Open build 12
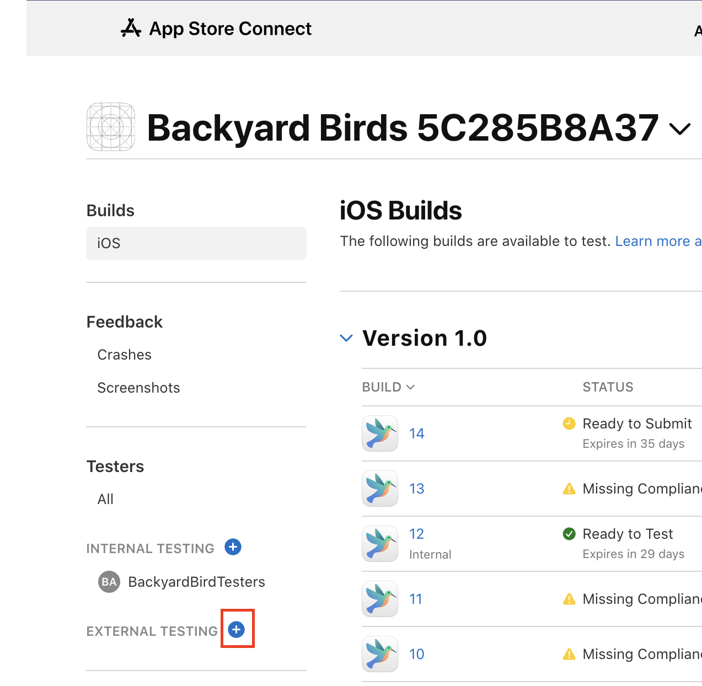 [x=417, y=534]
